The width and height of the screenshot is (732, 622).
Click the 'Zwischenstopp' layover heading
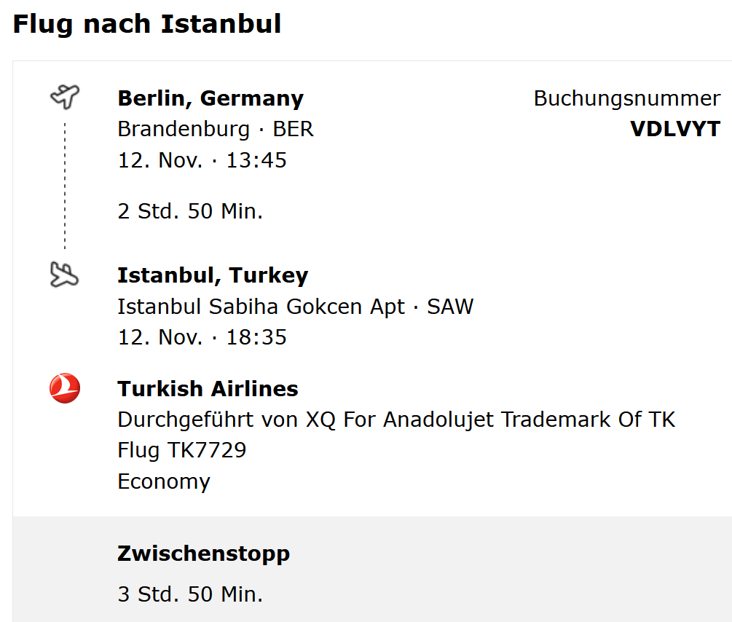point(203,554)
